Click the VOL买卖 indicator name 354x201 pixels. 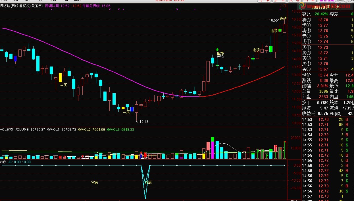(x=7, y=130)
